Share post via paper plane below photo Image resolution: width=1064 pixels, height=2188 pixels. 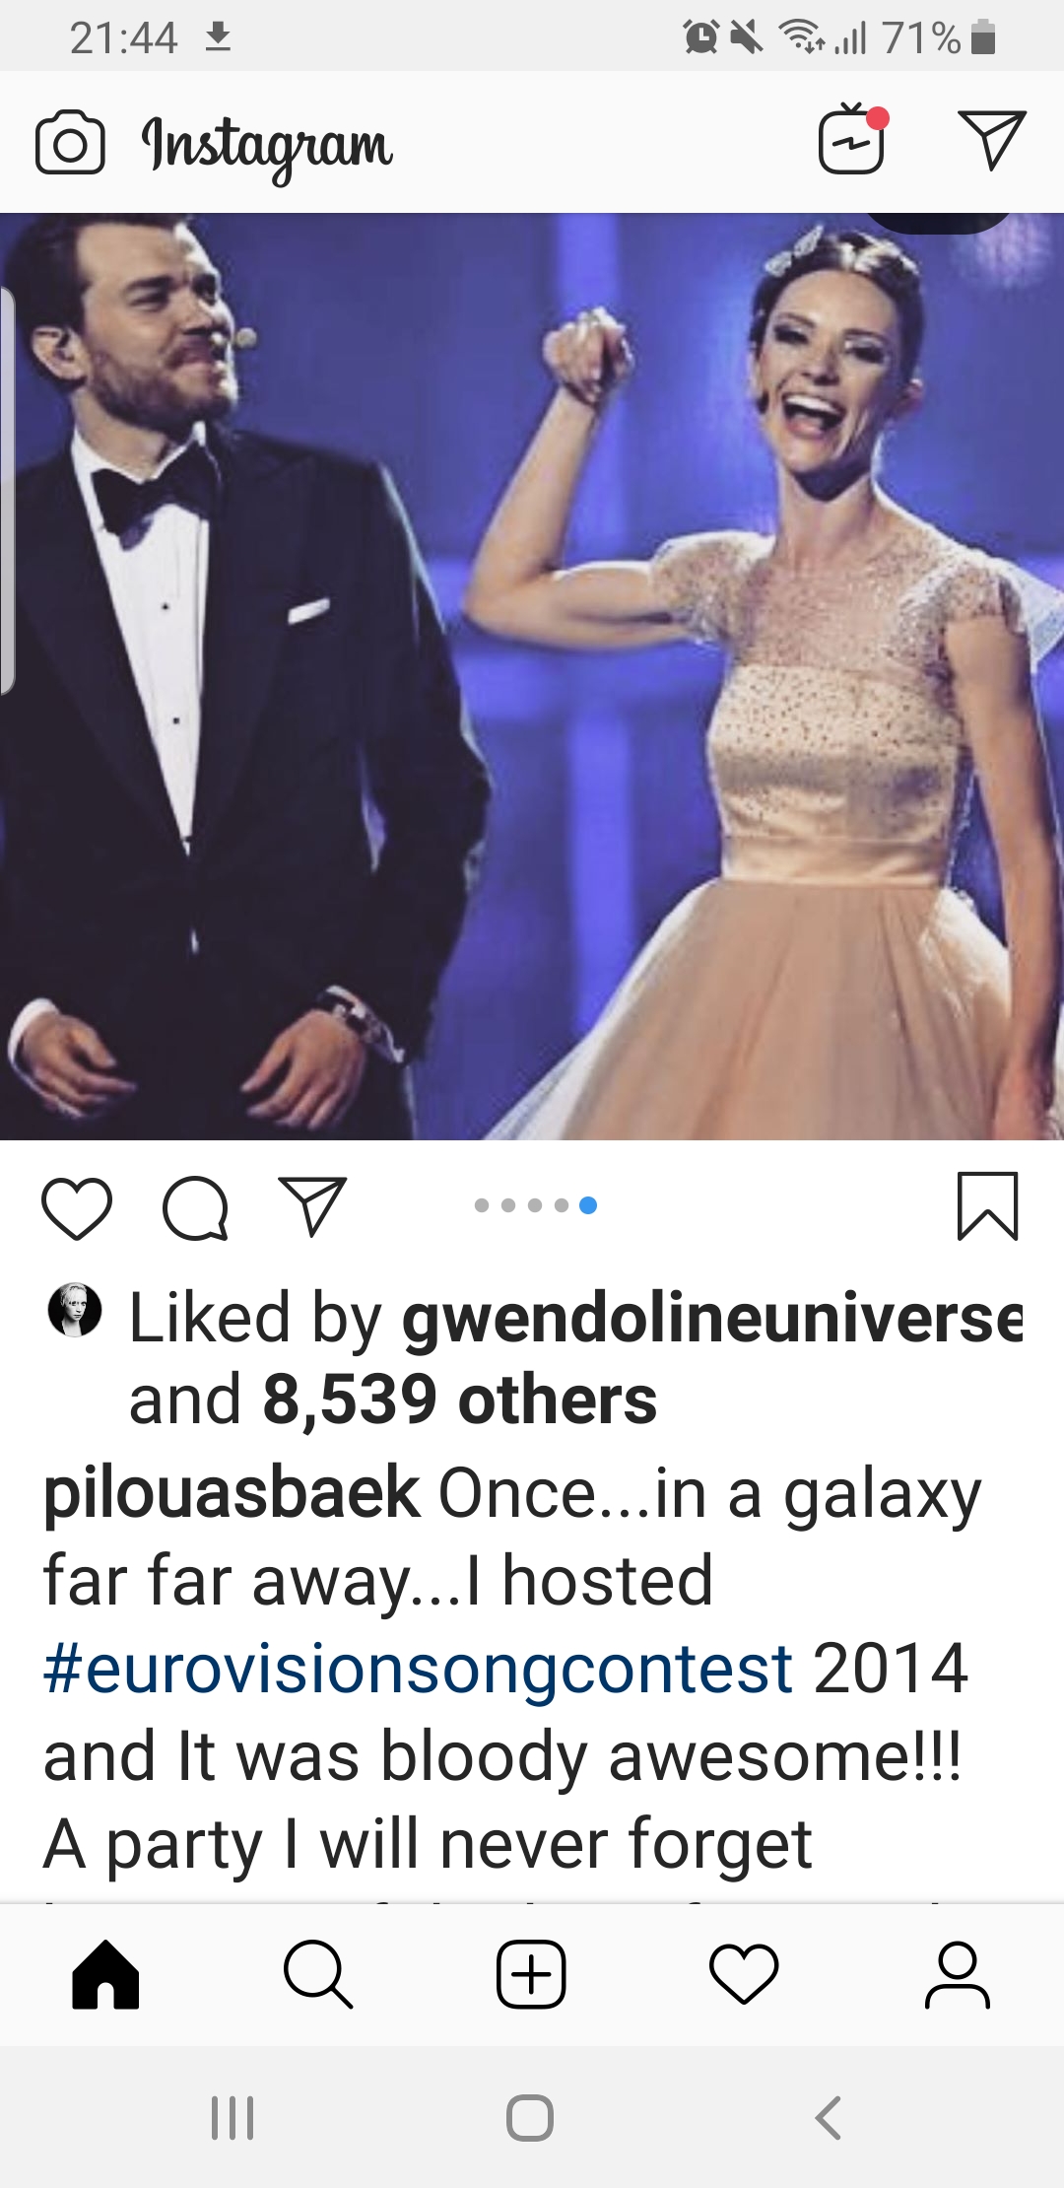313,1205
